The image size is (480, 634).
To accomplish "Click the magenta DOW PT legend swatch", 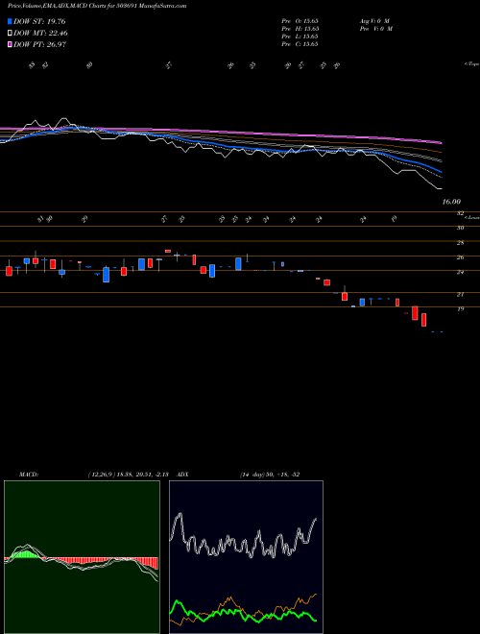I will (10, 44).
